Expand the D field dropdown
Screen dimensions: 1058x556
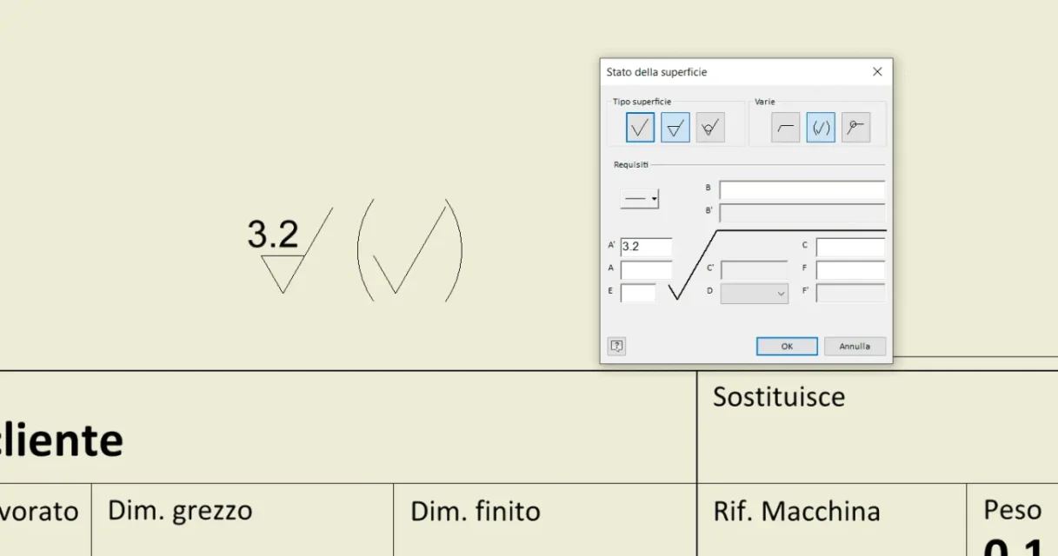[x=755, y=294]
